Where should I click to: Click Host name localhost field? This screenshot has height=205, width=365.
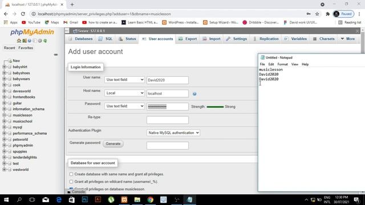[168, 93]
